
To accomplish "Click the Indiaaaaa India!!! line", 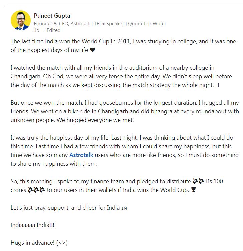I will (x=32, y=225).
